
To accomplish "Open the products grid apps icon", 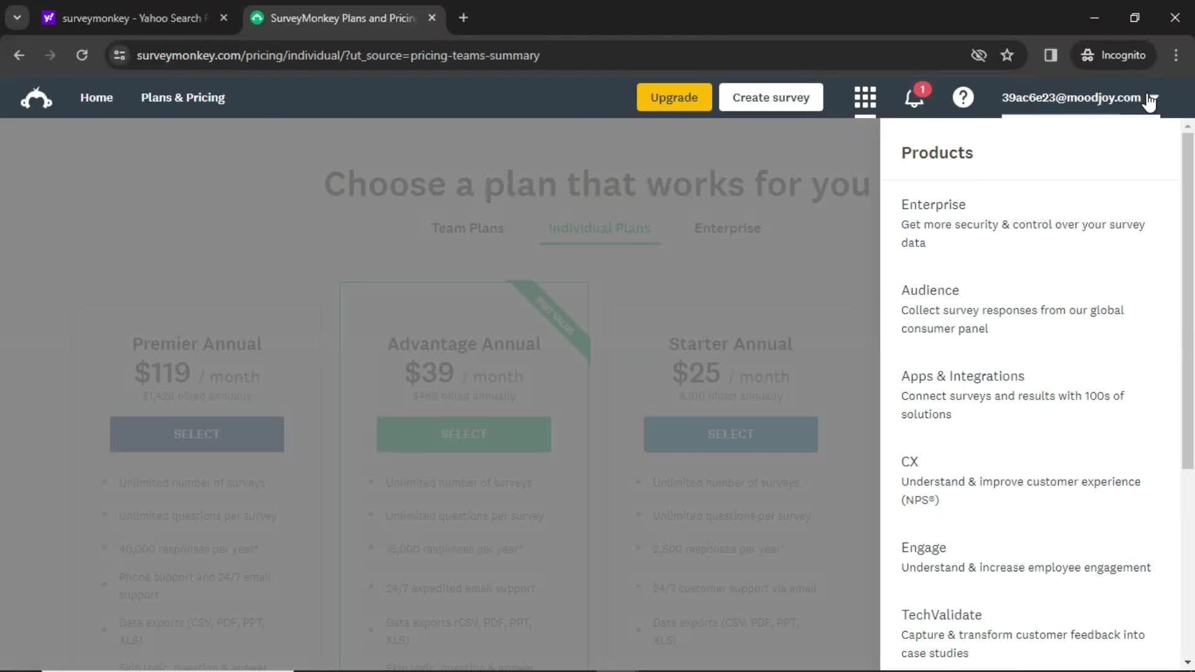I will coord(865,97).
